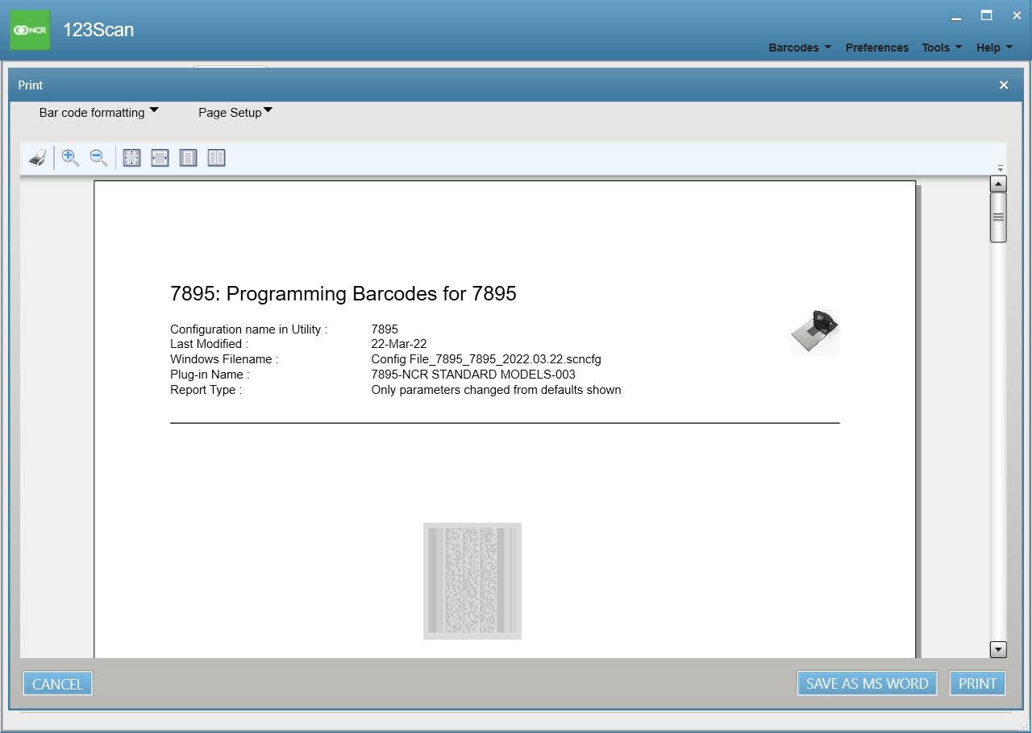Maximize the 123Scan window
Viewport: 1032px width, 733px height.
click(x=986, y=15)
